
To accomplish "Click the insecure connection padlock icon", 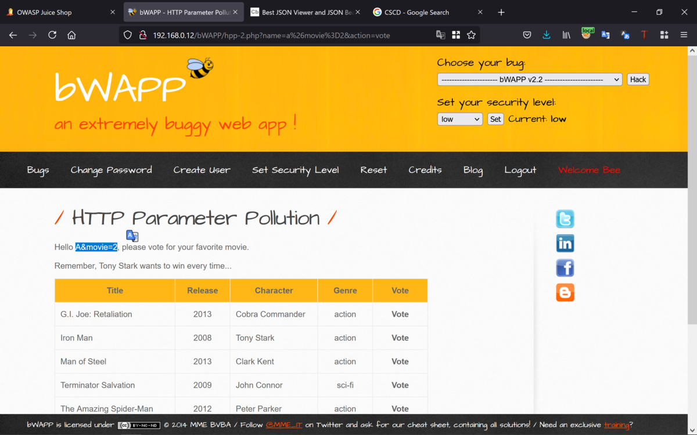I will pos(142,35).
